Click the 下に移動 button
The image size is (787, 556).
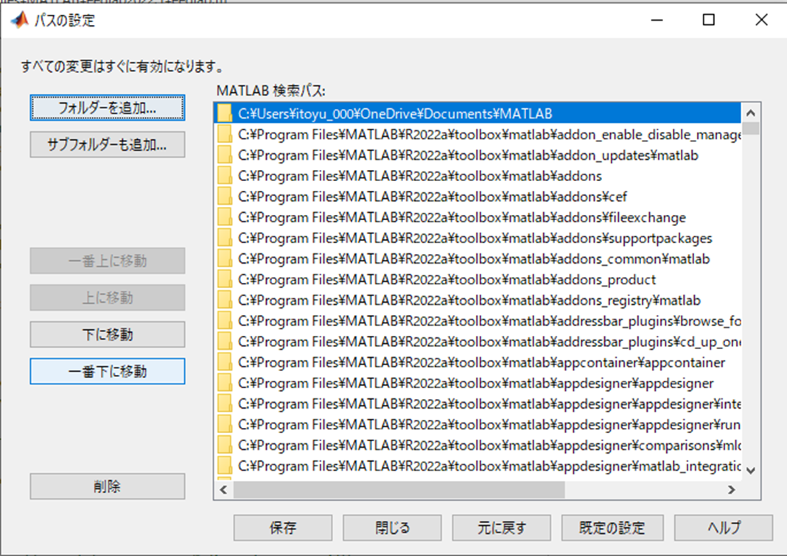(108, 334)
